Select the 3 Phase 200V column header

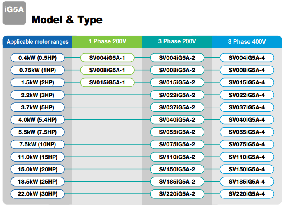coord(177,42)
